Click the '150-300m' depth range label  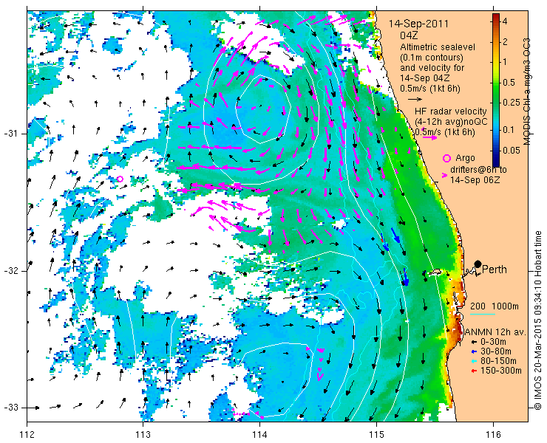click(501, 371)
